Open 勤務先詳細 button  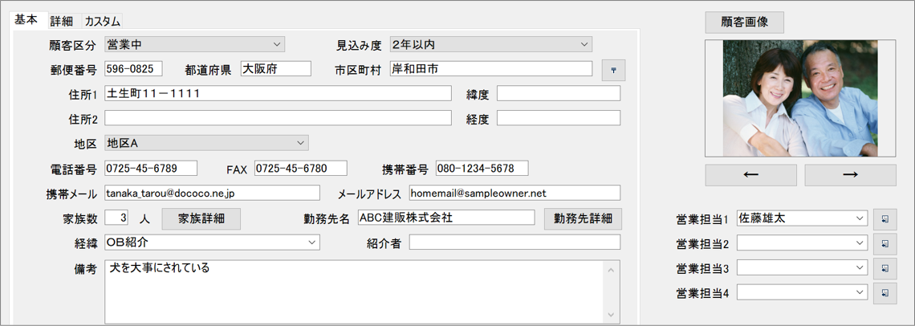[583, 218]
